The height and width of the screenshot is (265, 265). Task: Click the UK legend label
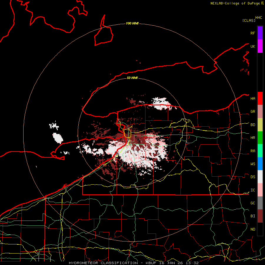(x=253, y=46)
